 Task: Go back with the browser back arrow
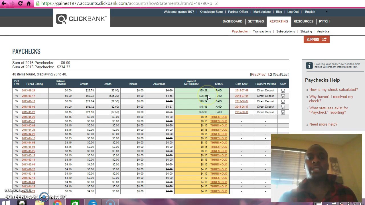4,3
